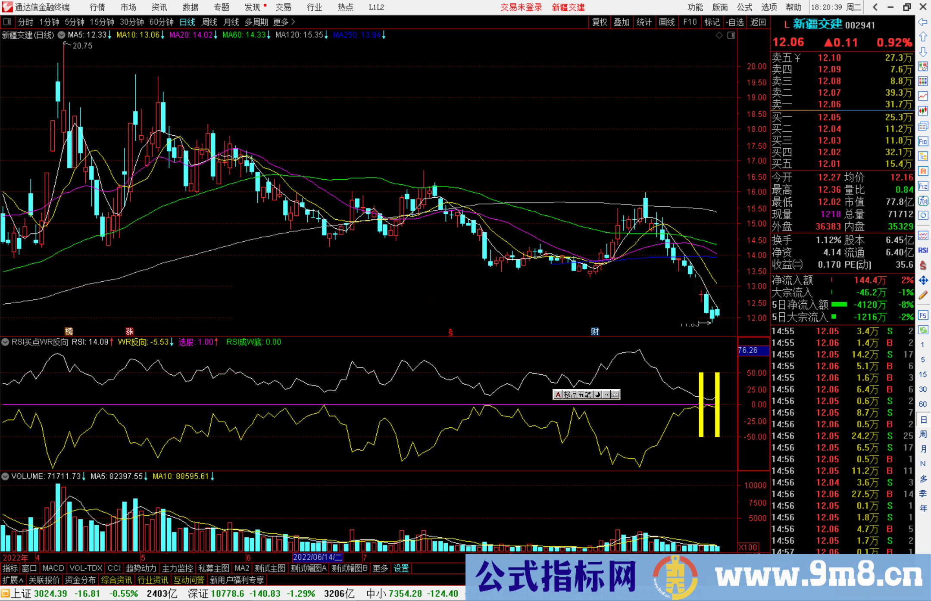Viewport: 931px width, 601px height.
Task: Collapse the RSI买点WR反向 indicator pane toggle
Action: click(5, 342)
